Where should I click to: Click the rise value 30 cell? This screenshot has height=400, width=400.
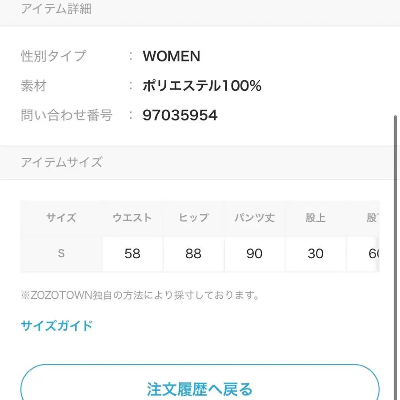(x=316, y=254)
